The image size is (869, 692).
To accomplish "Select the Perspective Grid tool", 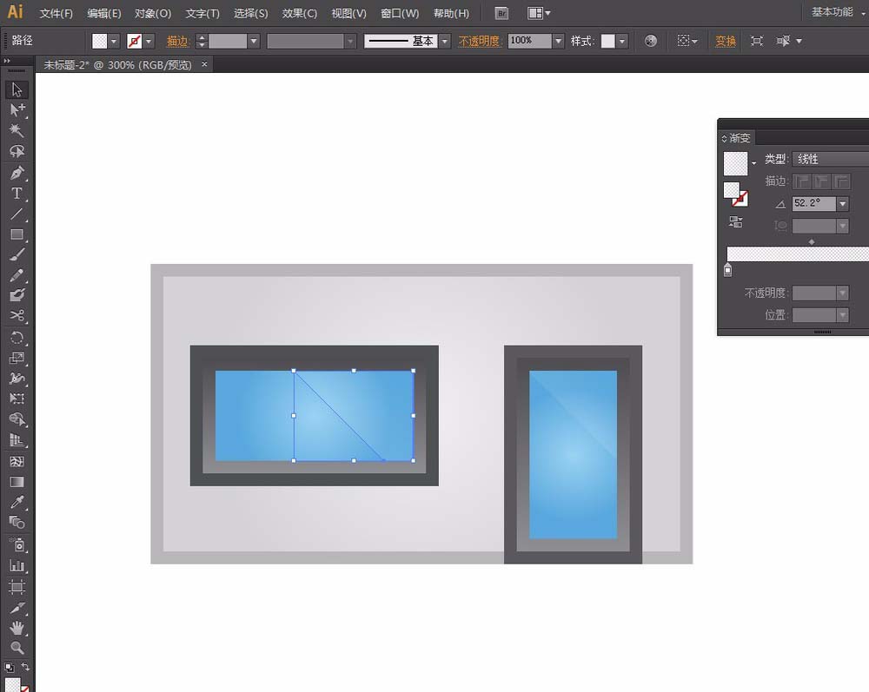I will [x=17, y=440].
